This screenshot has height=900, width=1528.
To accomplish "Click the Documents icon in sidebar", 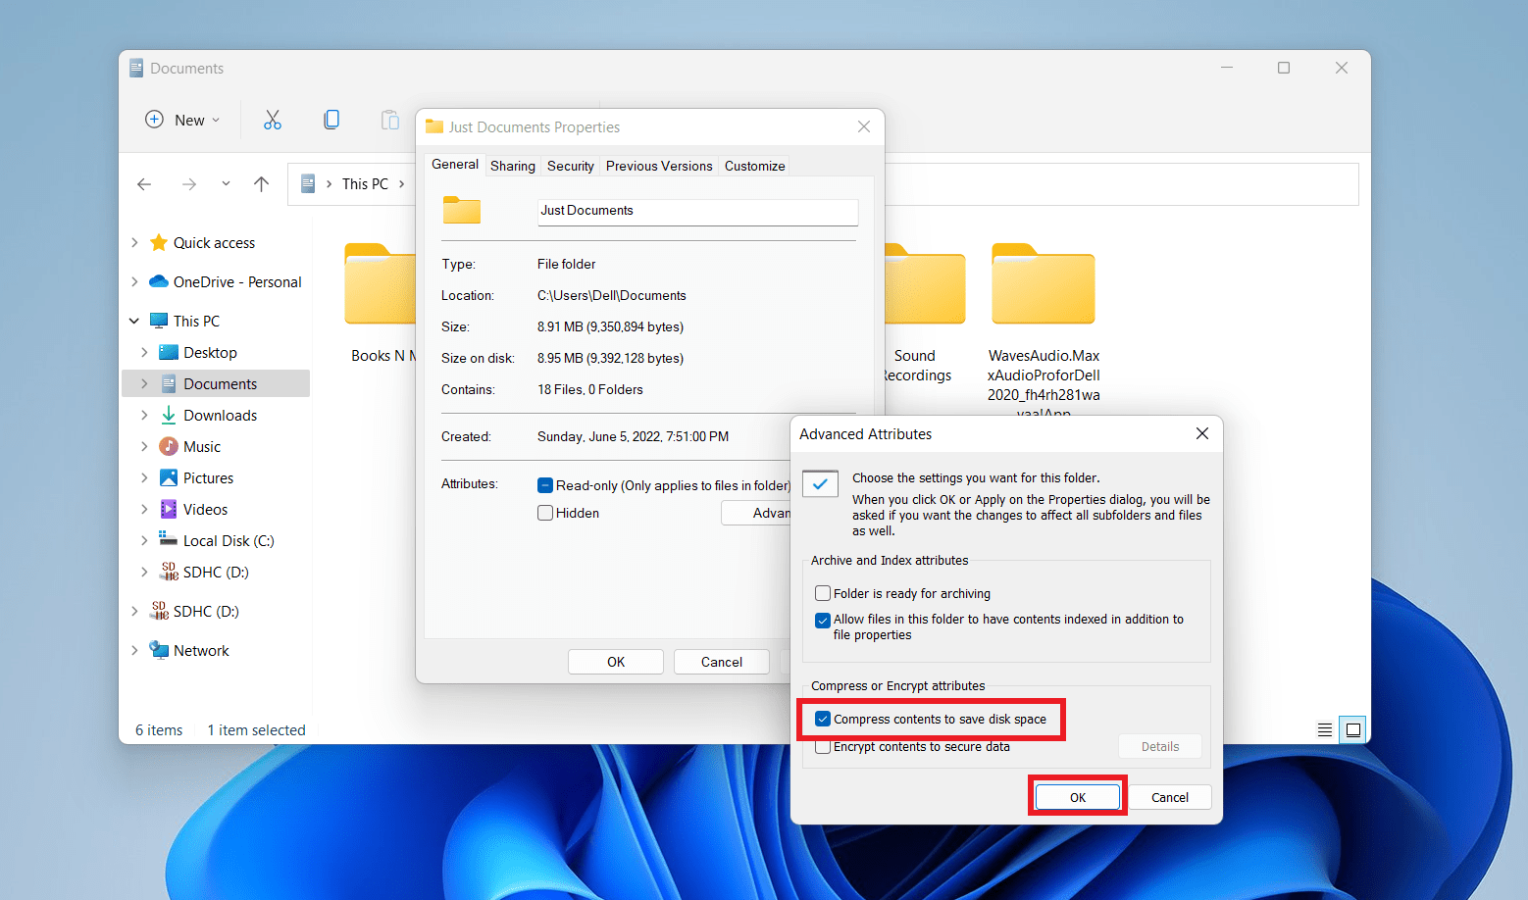I will tap(168, 383).
